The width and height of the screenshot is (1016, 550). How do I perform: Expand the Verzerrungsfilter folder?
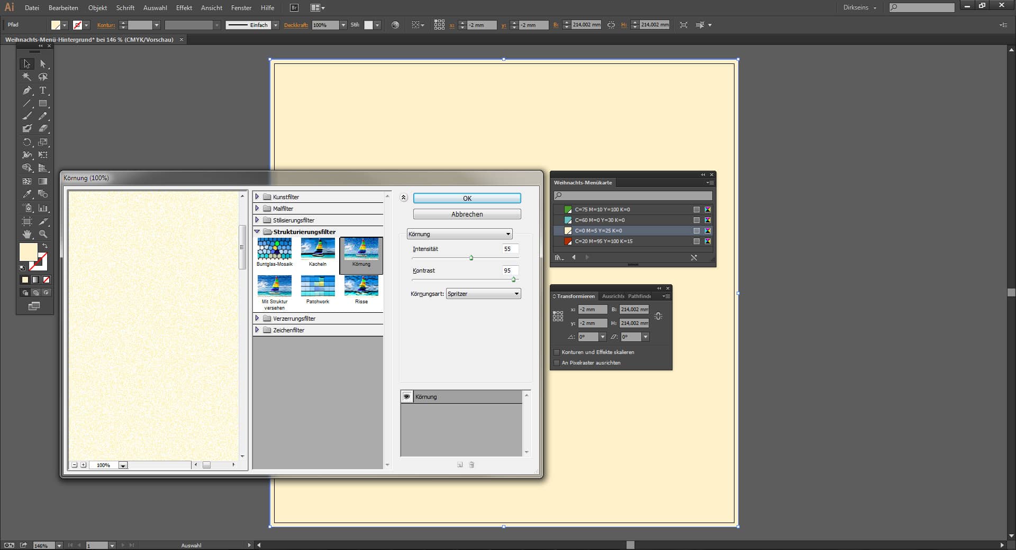click(257, 318)
